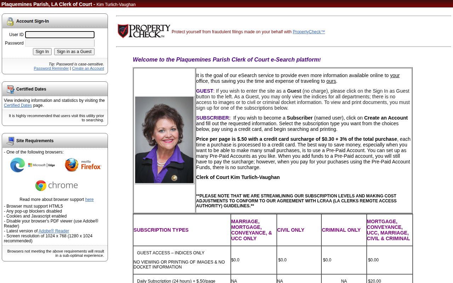Click the Site Requirements computer icon
Viewport: 453px width, 283px height.
point(10,141)
